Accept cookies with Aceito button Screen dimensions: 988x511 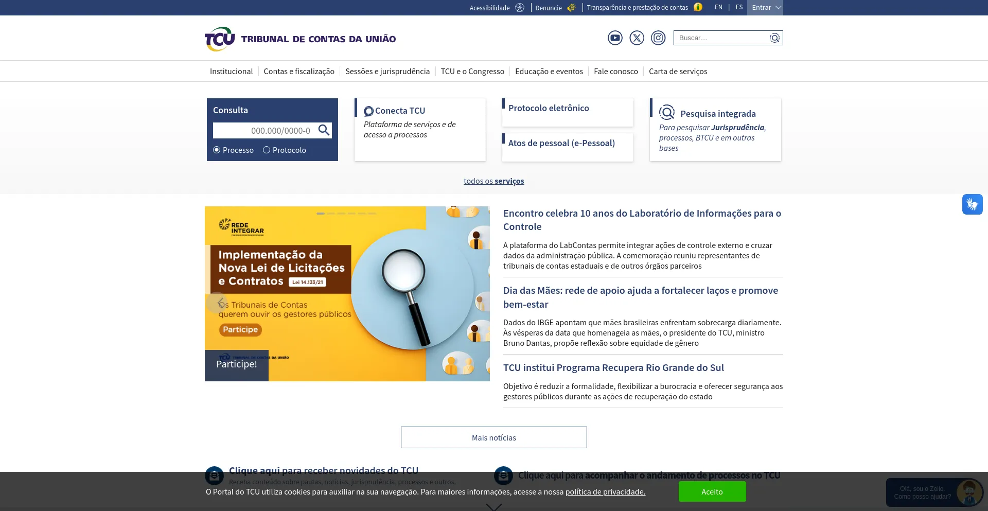point(712,491)
